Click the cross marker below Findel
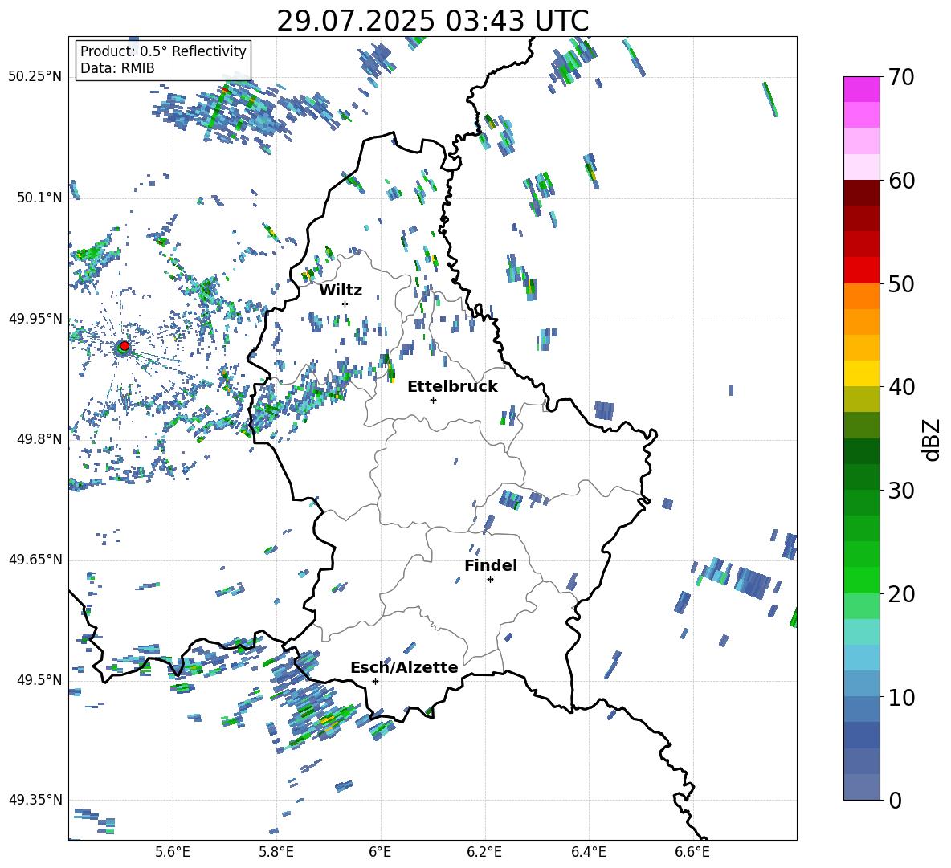This screenshot has width=951, height=868. 490,580
